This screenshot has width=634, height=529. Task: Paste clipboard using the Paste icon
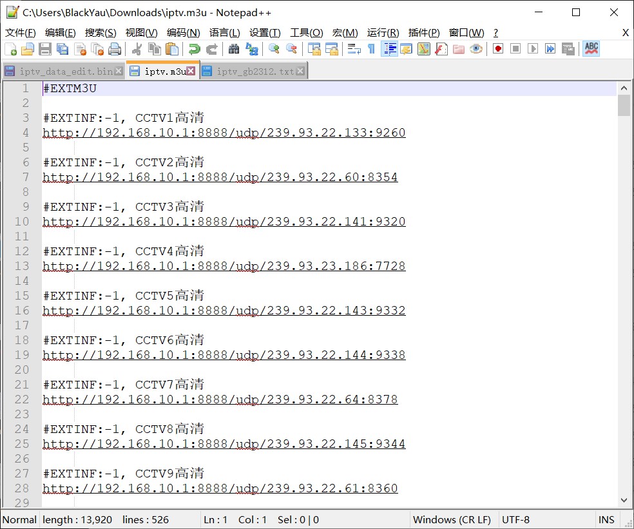172,49
